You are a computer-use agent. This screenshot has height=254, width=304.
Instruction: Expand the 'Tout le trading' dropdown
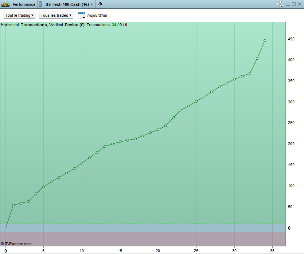point(19,15)
